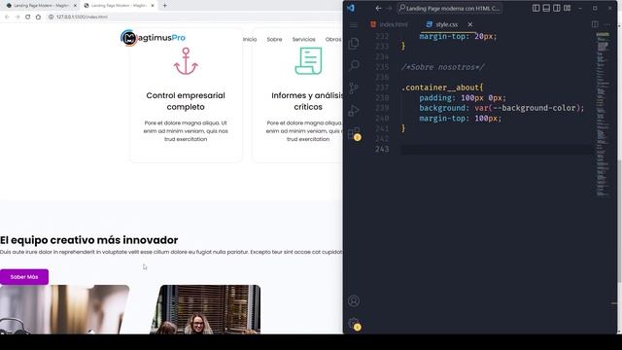
Task: Reload the browser page
Action: click(28, 17)
